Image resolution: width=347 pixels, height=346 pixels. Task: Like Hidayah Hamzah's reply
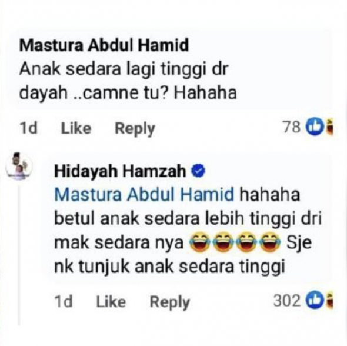click(111, 301)
